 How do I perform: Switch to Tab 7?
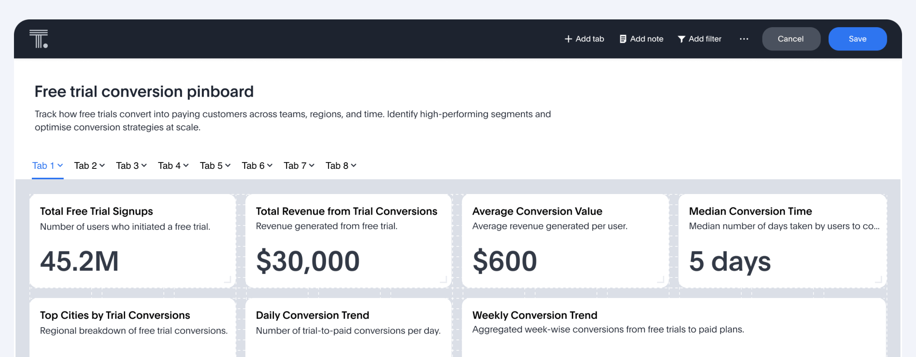[295, 166]
